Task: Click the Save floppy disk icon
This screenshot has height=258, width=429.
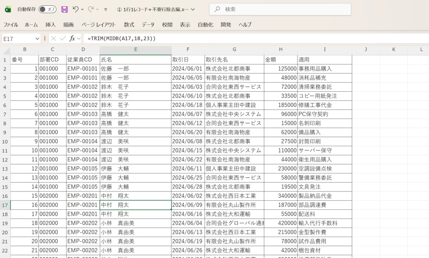Action: [64, 9]
